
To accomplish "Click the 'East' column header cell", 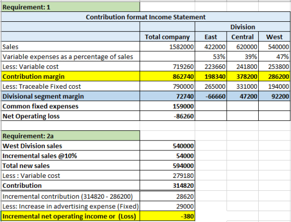I will 210,37.
